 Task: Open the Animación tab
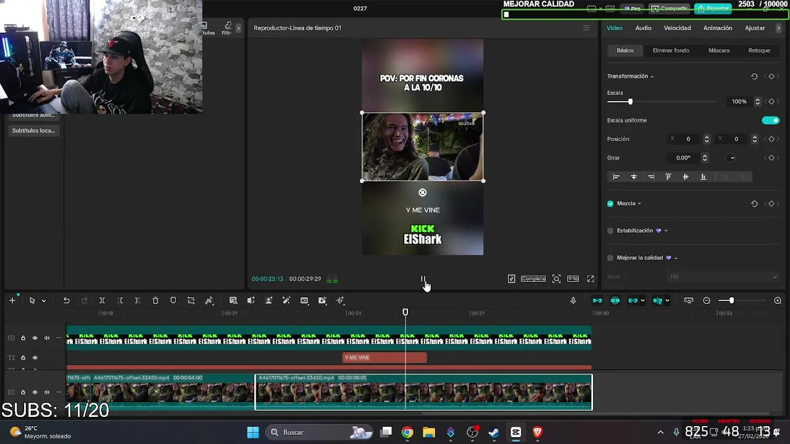(718, 28)
